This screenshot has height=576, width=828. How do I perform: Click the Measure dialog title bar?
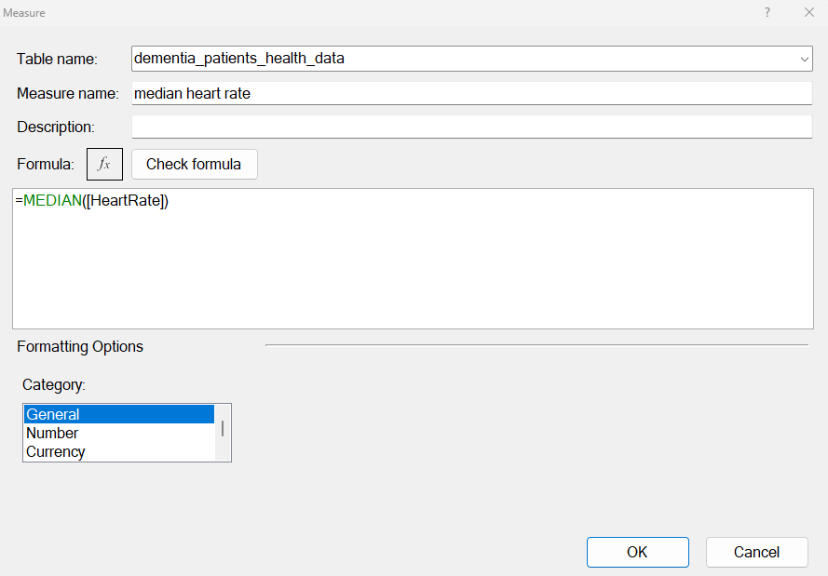tap(373, 12)
